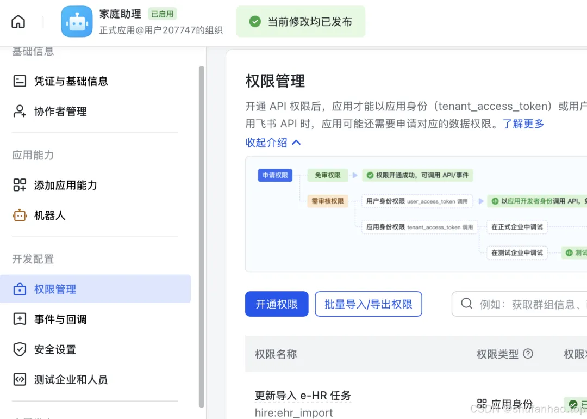Click the 权限管理 lock icon
The height and width of the screenshot is (419, 587).
point(20,289)
